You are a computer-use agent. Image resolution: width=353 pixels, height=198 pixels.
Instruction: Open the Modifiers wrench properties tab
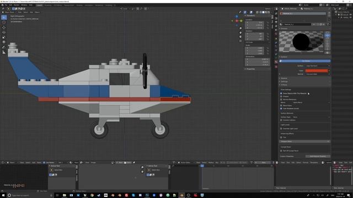coord(276,43)
